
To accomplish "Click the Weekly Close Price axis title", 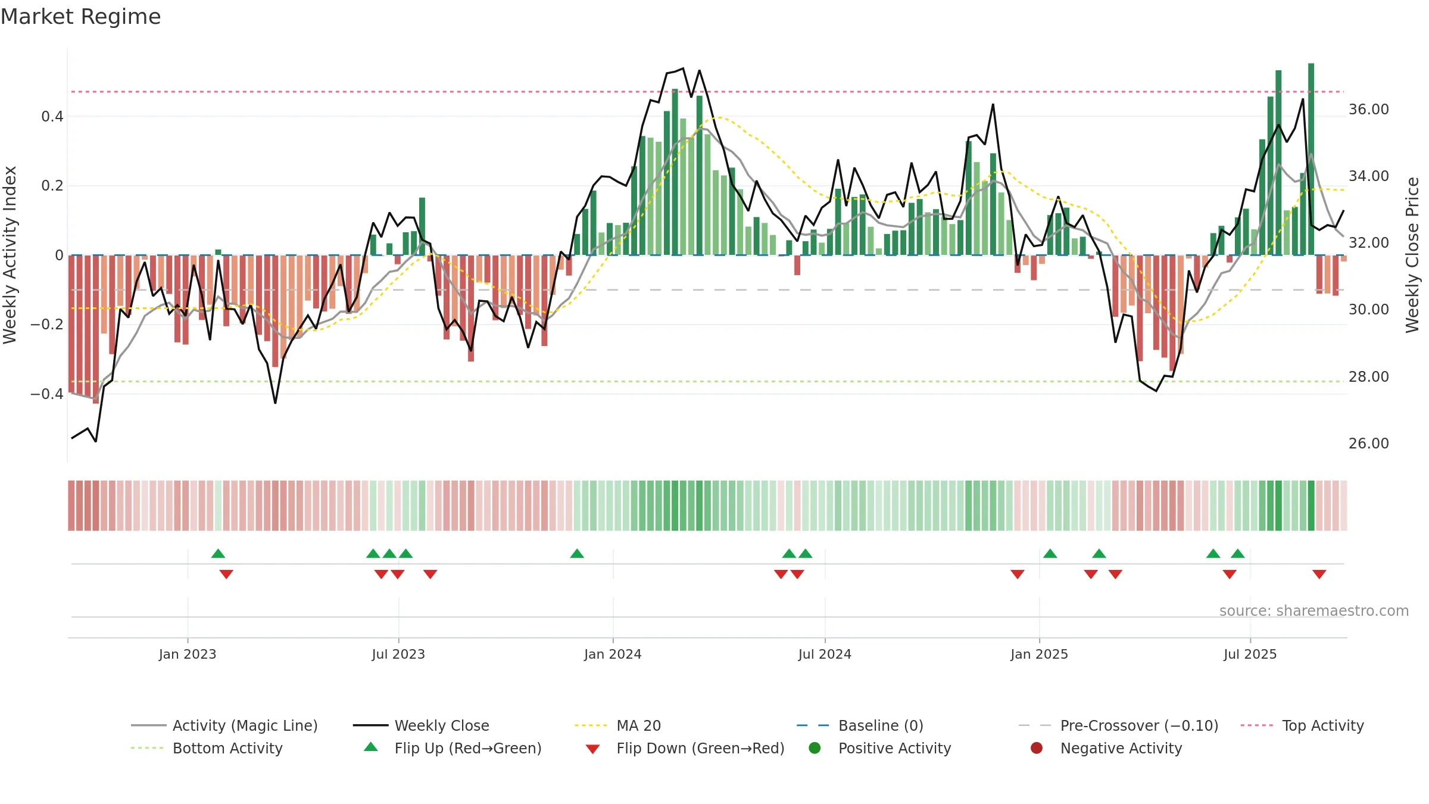I will tap(1412, 255).
